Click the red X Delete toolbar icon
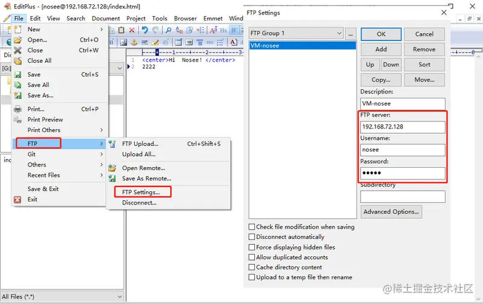The image size is (483, 304). pos(132,30)
